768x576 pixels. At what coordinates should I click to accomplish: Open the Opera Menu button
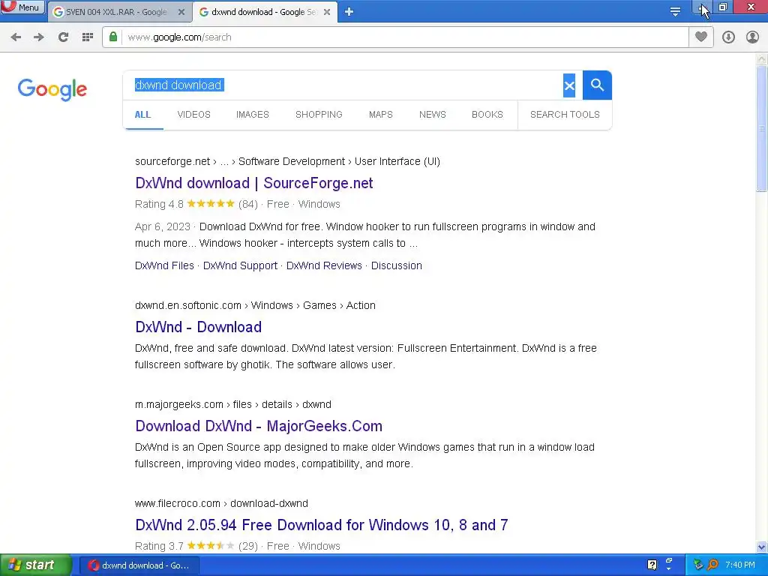(x=22, y=7)
